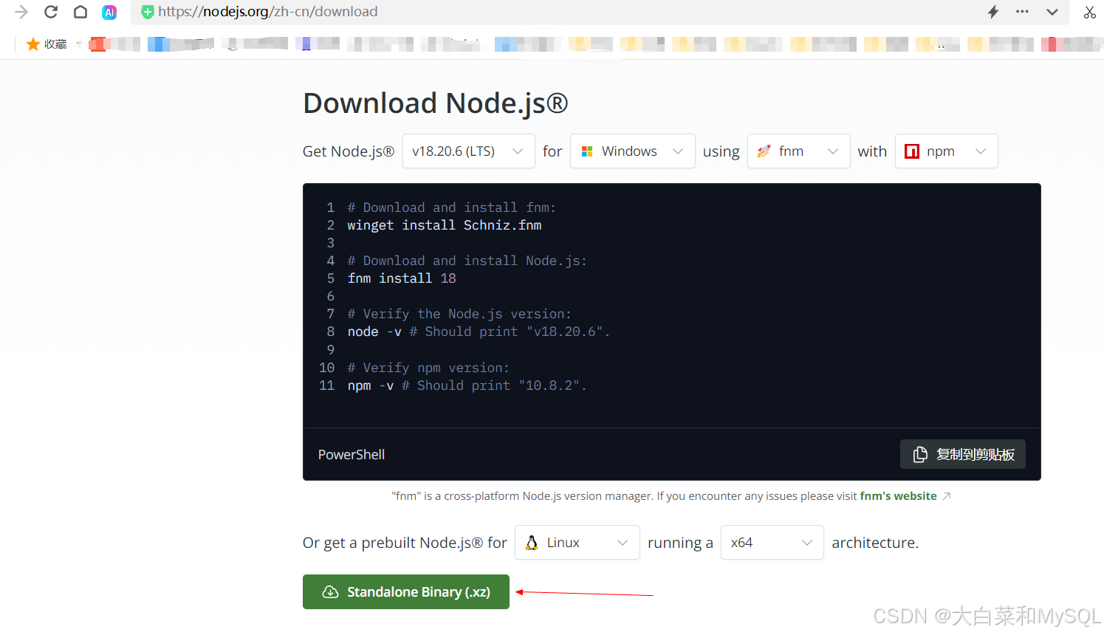Screen dimensions: 1104x635
Task: Open the AI assistant icon
Action: (x=109, y=12)
